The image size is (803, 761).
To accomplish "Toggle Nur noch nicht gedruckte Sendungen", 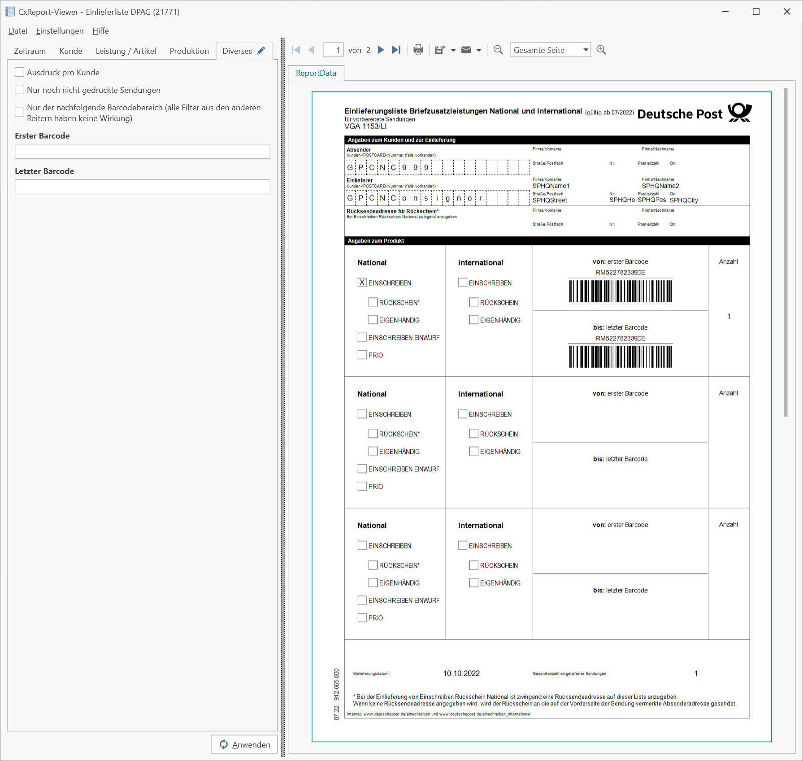I will point(19,90).
